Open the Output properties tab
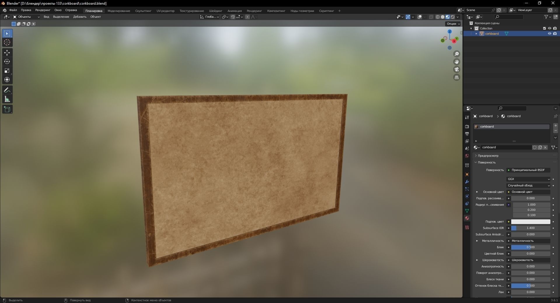The image size is (560, 303). [x=467, y=134]
